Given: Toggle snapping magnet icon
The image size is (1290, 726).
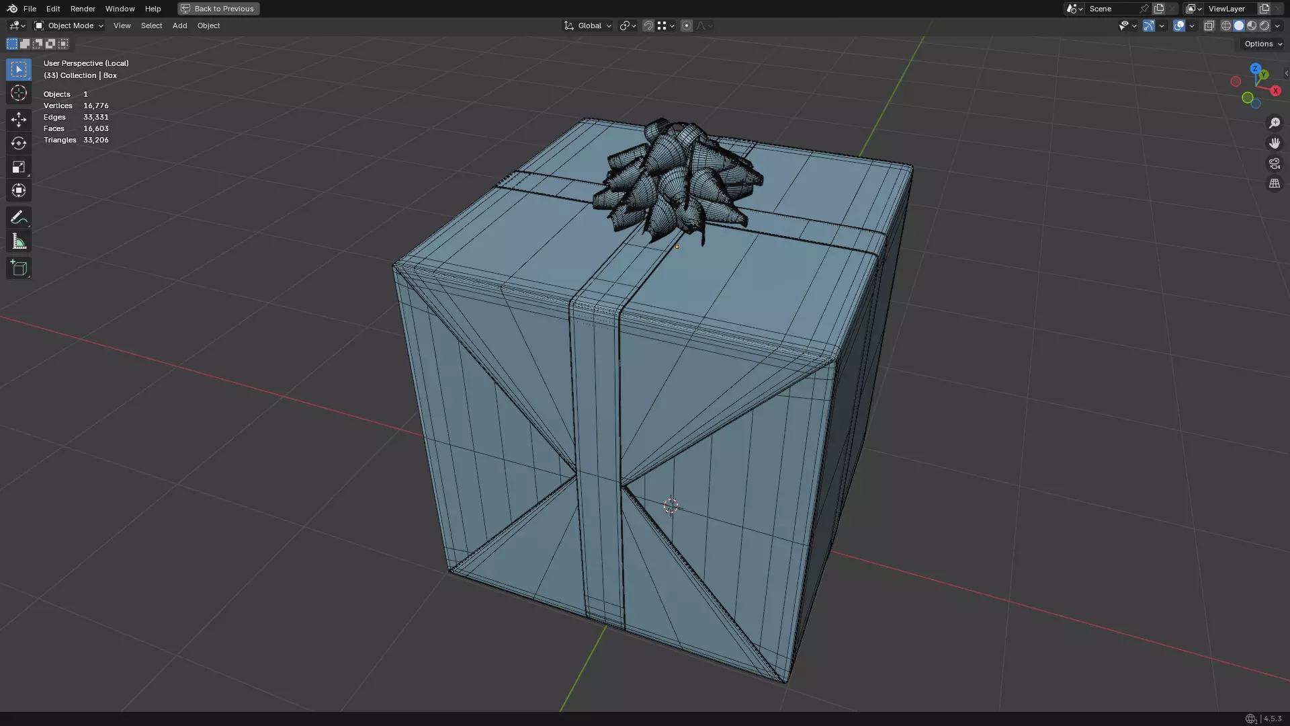Looking at the screenshot, I should click(648, 26).
